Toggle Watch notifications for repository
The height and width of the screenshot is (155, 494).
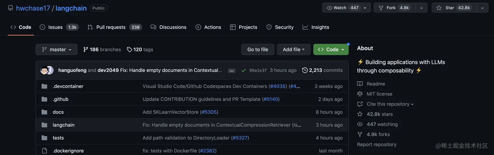click(343, 8)
